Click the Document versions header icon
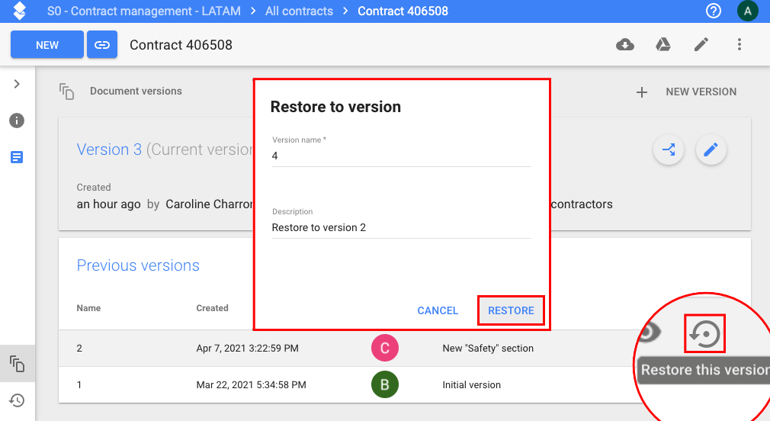770x421 pixels. pos(67,92)
